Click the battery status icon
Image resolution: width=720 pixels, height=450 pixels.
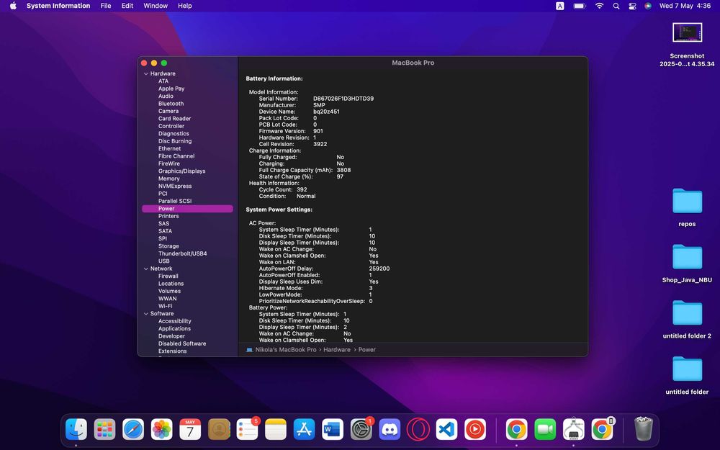[x=580, y=6]
